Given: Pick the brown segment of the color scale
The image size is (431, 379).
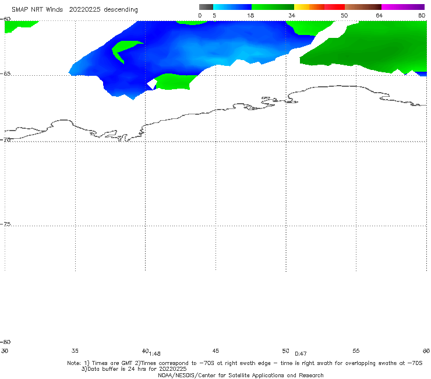Looking at the screenshot, I should click(363, 7).
